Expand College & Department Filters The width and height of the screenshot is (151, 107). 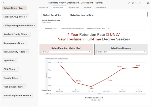click(19, 25)
